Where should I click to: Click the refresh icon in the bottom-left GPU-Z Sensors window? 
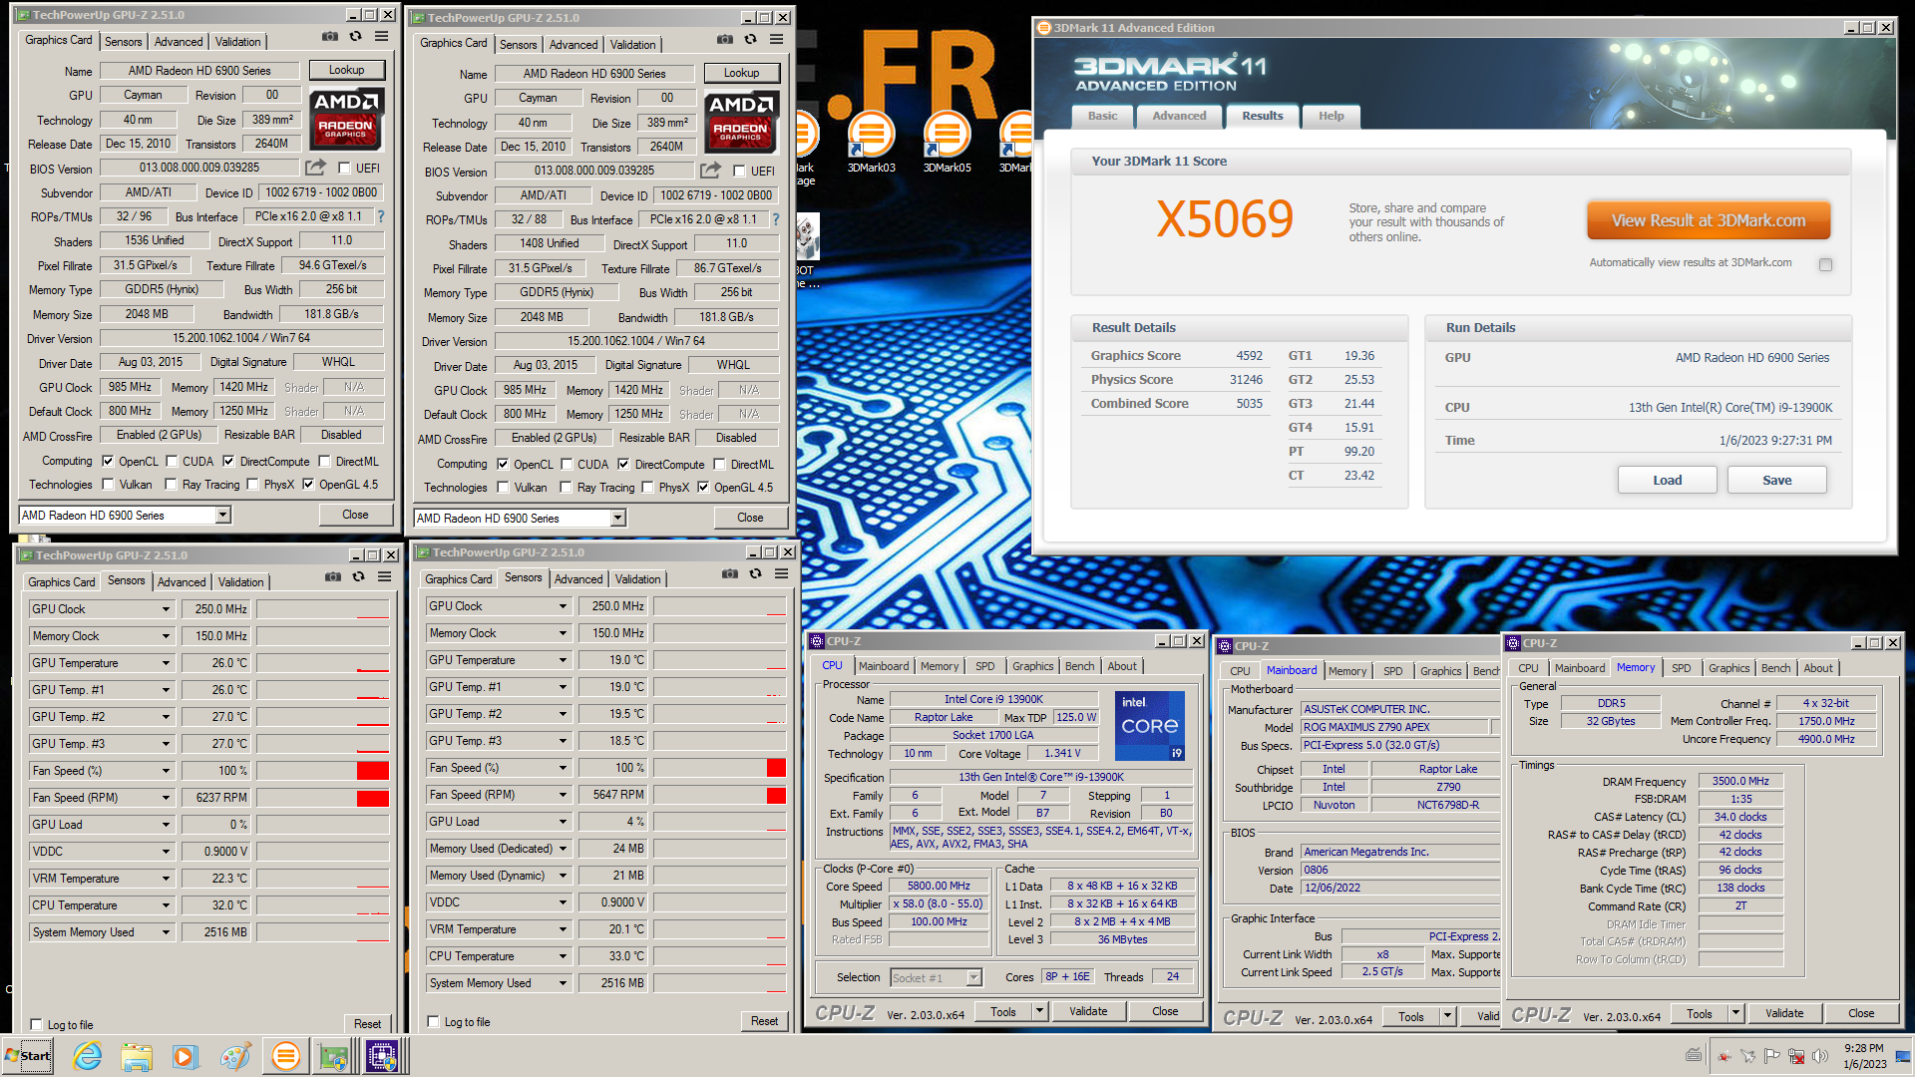click(x=358, y=577)
